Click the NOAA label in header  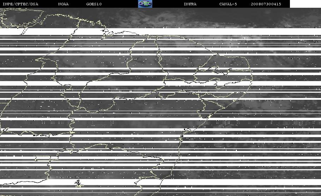pos(63,4)
